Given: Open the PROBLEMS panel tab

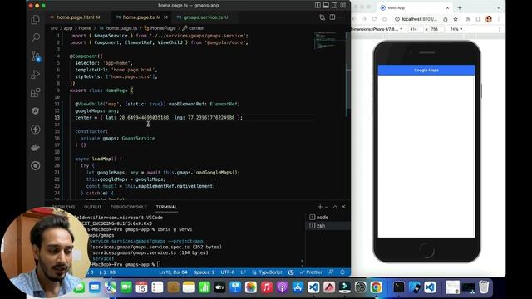Looking at the screenshot, I should pos(64,207).
